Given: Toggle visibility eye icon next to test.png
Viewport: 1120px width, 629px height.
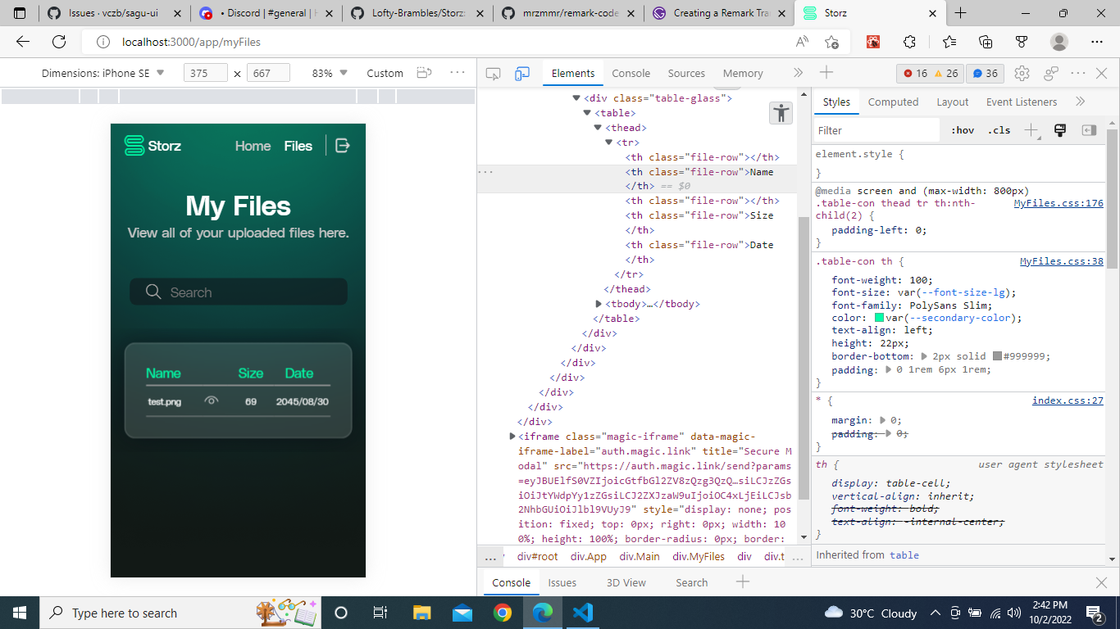Looking at the screenshot, I should 211,402.
